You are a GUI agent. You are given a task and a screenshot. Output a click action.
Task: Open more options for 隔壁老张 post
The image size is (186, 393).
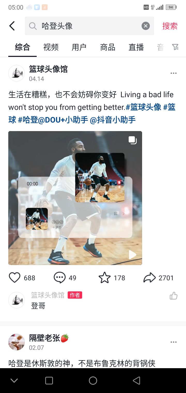tap(174, 342)
